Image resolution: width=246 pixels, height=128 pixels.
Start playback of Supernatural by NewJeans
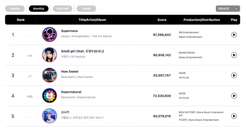[234, 96]
